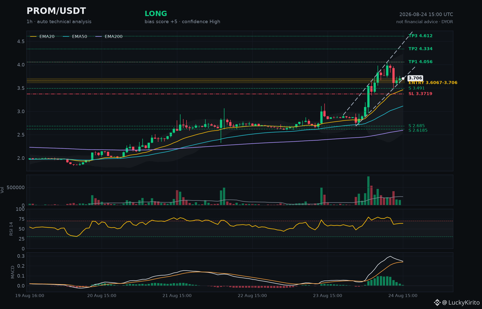
Task: Click the S 3.491 support label
Action: (x=416, y=88)
